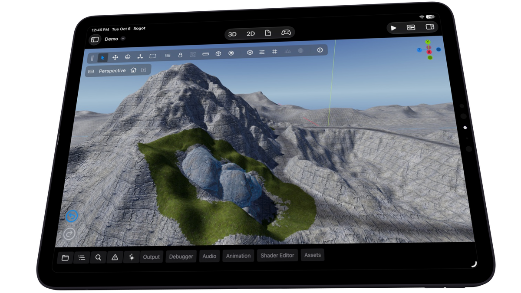521x293 pixels.
Task: Click the ruler measure tool icon
Action: [206, 54]
